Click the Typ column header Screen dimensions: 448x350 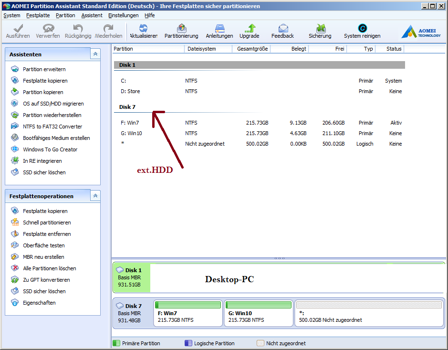click(361, 49)
